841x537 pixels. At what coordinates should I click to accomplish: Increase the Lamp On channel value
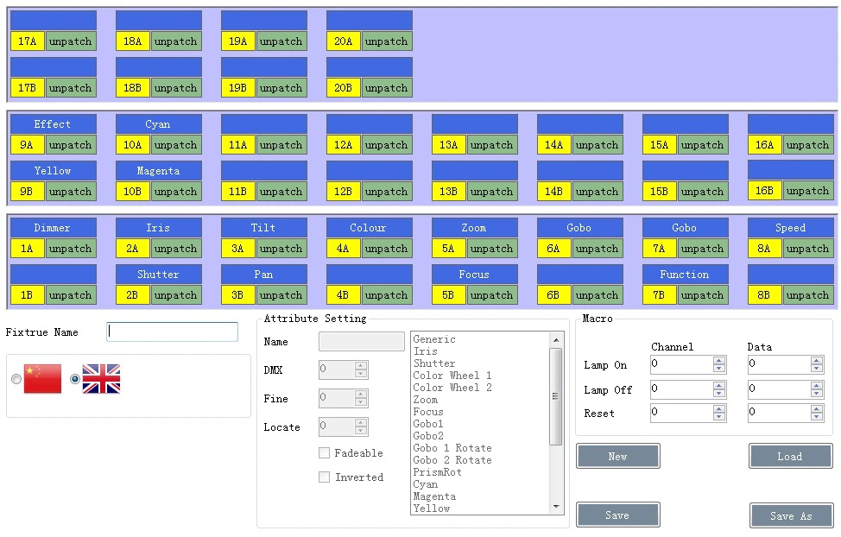[x=719, y=361]
